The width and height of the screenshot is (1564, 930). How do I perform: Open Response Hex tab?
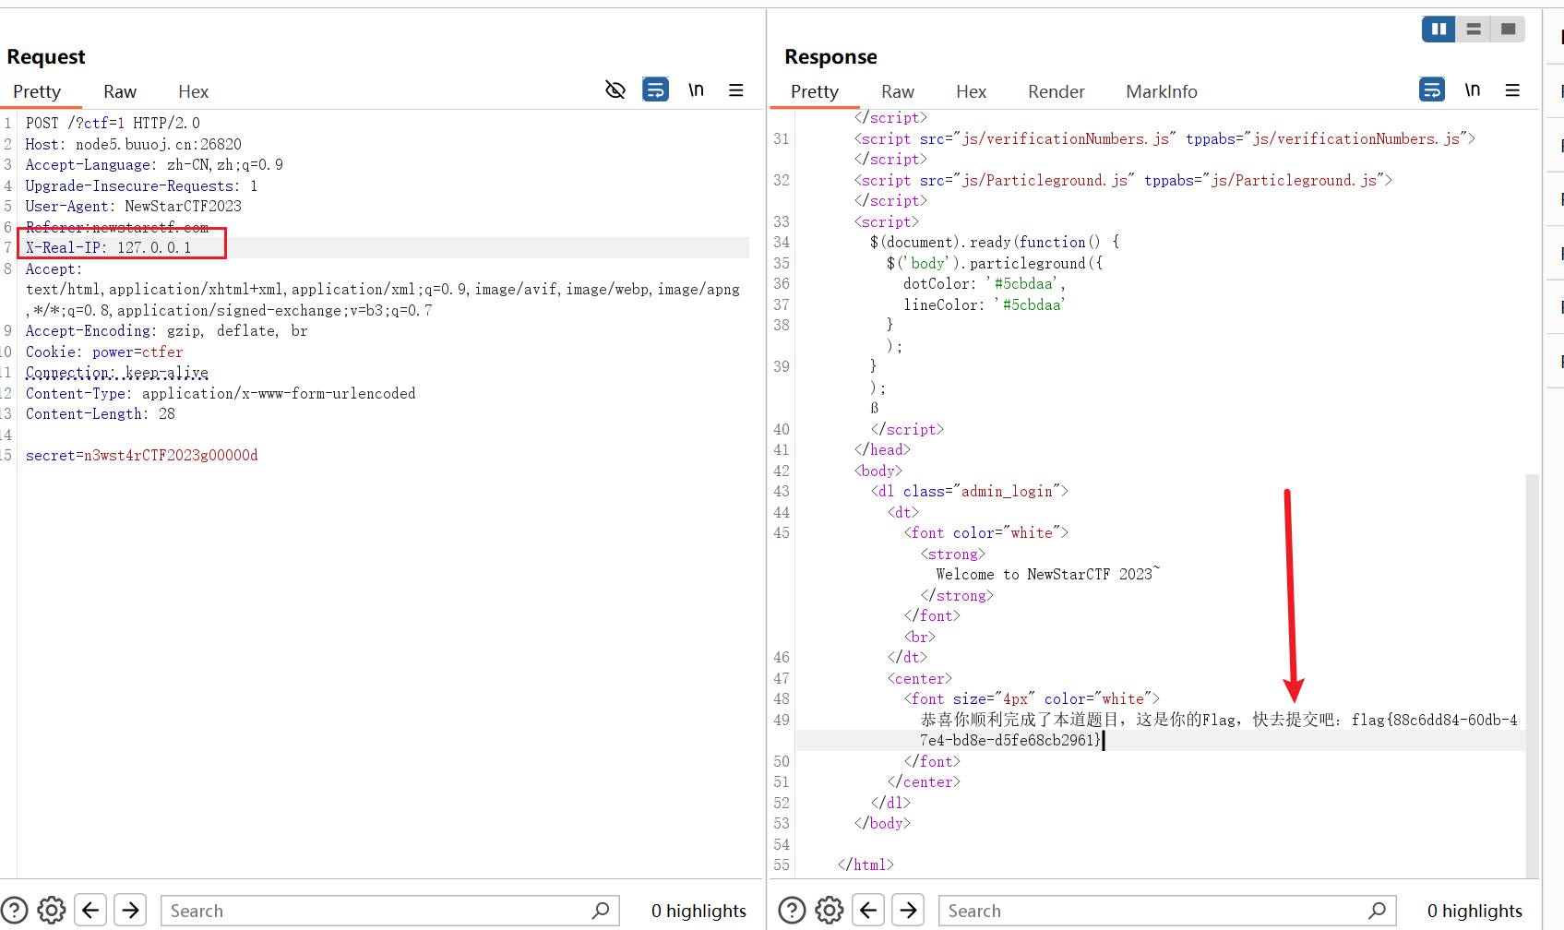click(x=972, y=91)
